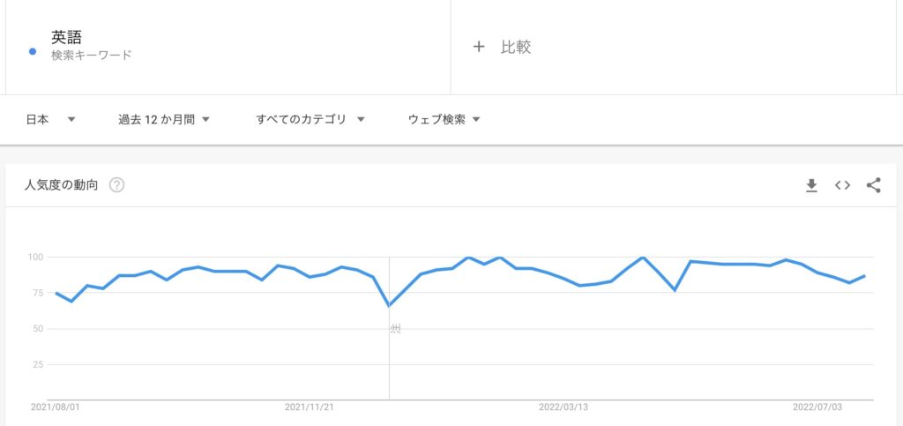Click the 検索キーワード label
The image size is (903, 426).
click(x=92, y=56)
